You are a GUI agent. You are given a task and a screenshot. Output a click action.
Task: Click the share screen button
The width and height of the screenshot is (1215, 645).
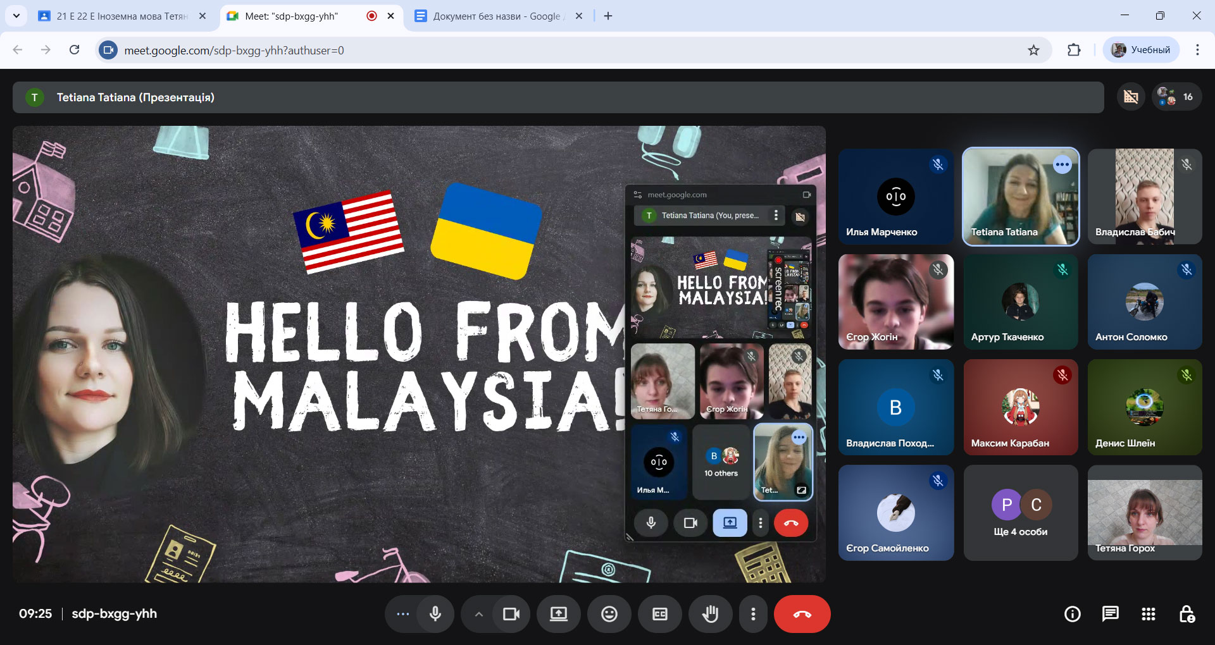pos(558,614)
